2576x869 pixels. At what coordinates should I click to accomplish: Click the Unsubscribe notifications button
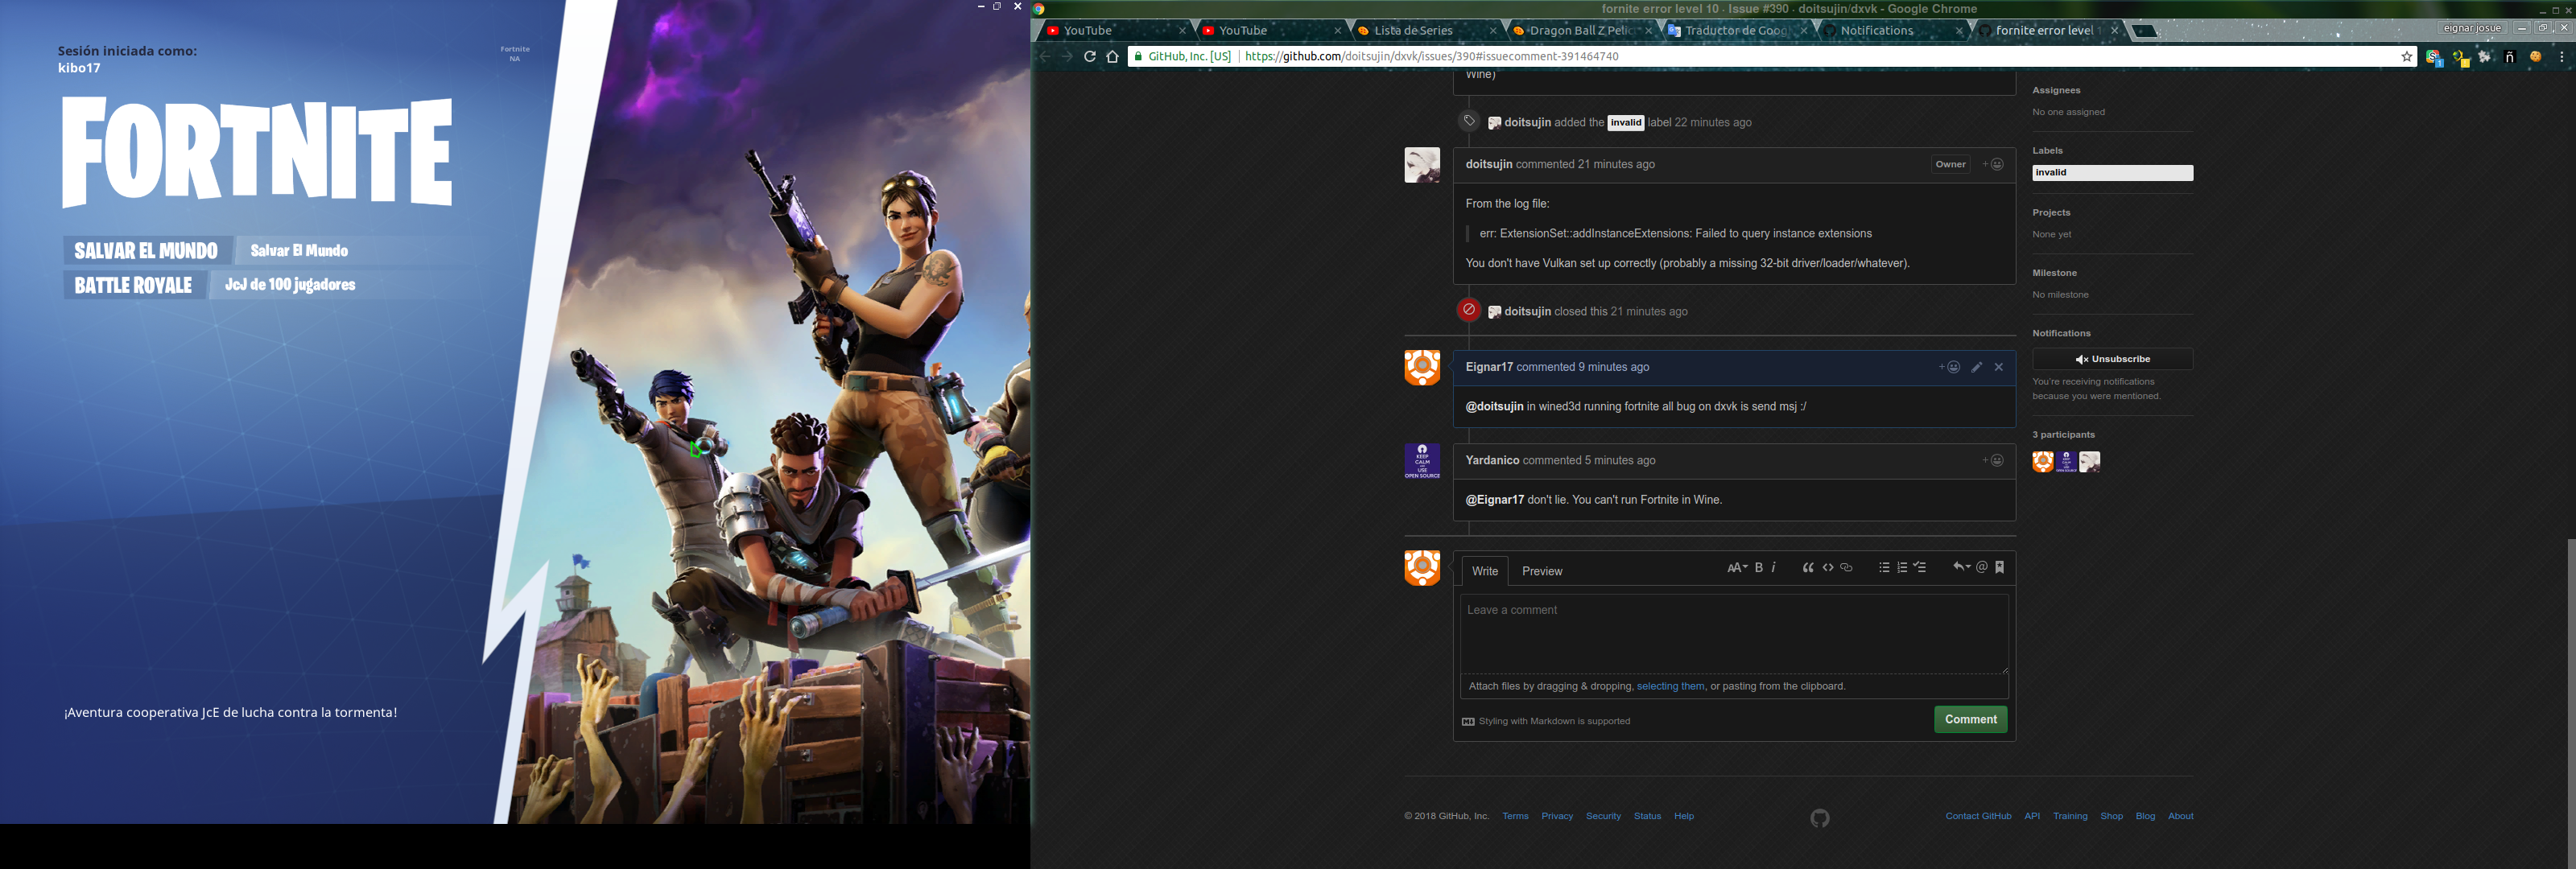coord(2112,359)
